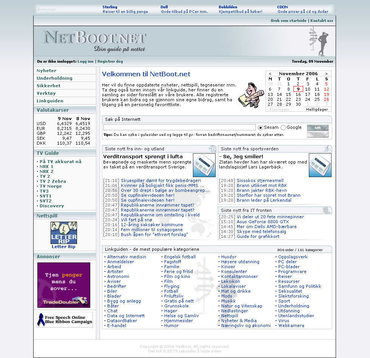Click the signpost man figure in header
Screen dimensions: 370x358
tap(319, 41)
